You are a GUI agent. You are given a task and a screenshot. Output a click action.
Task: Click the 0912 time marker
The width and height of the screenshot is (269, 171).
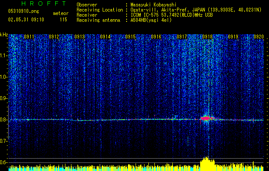54,37
